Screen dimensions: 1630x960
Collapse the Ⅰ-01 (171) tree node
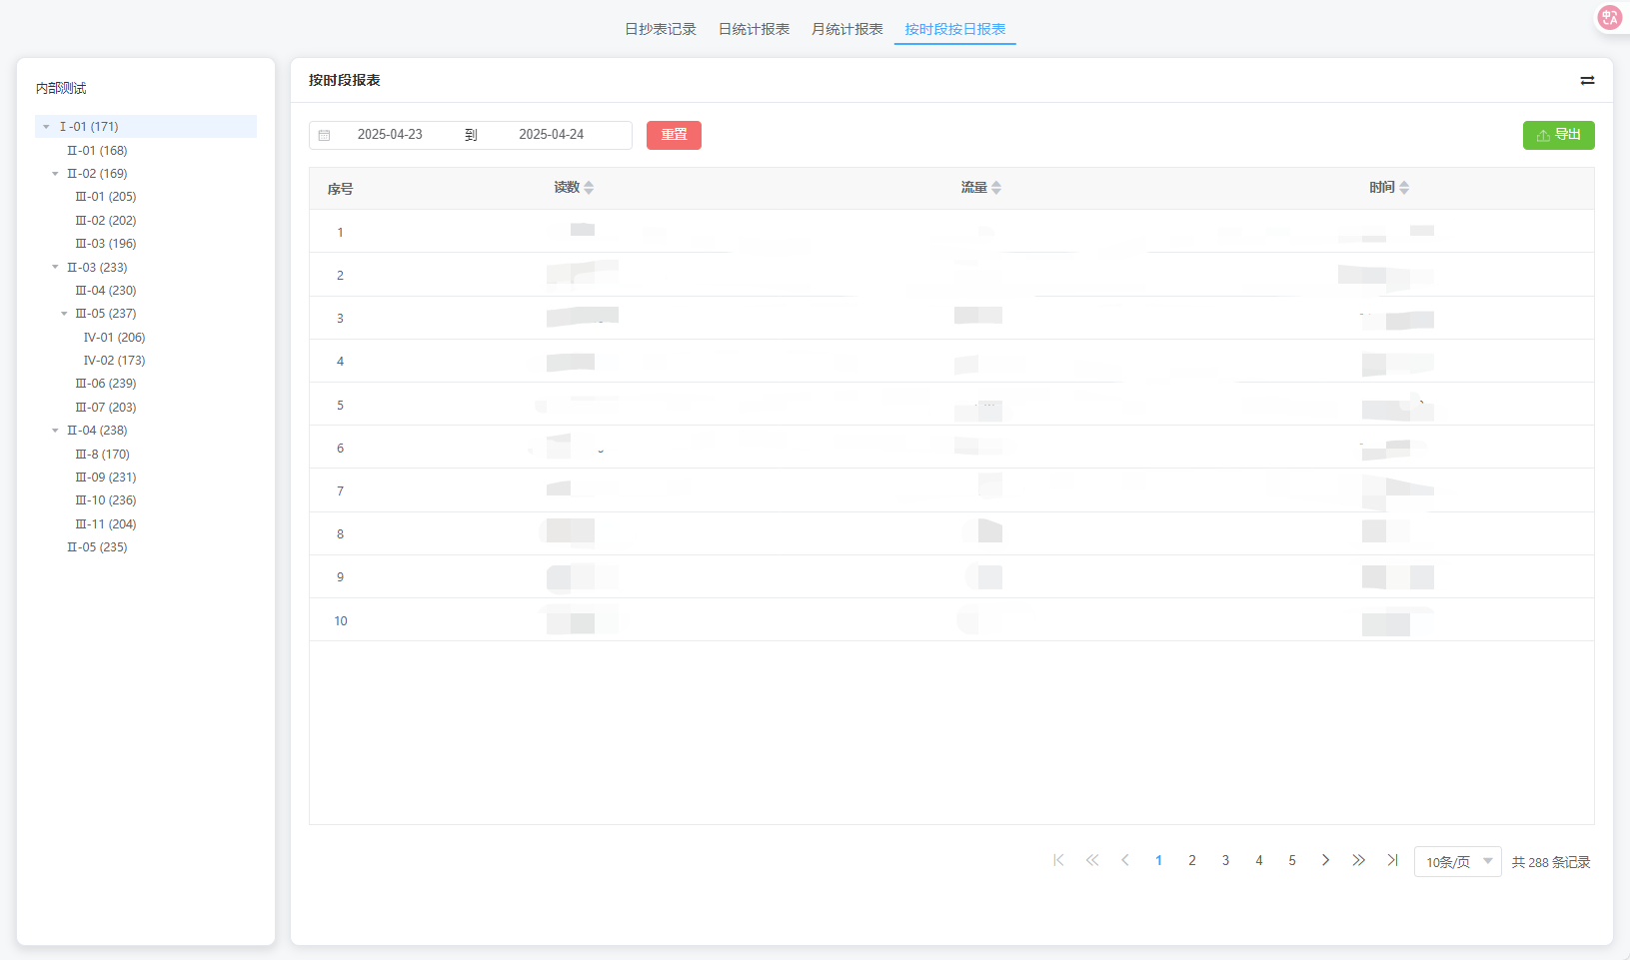coord(46,127)
